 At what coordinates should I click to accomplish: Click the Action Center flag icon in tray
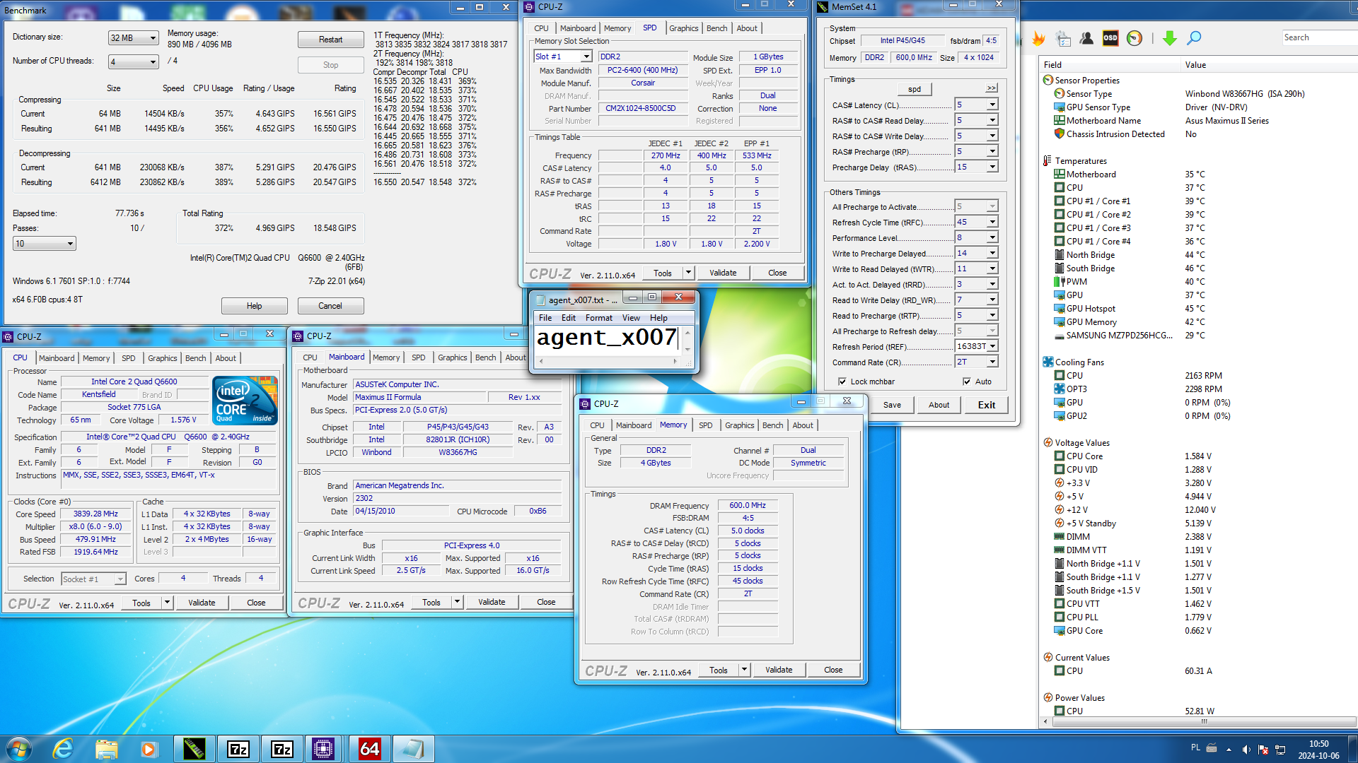[x=1263, y=750]
